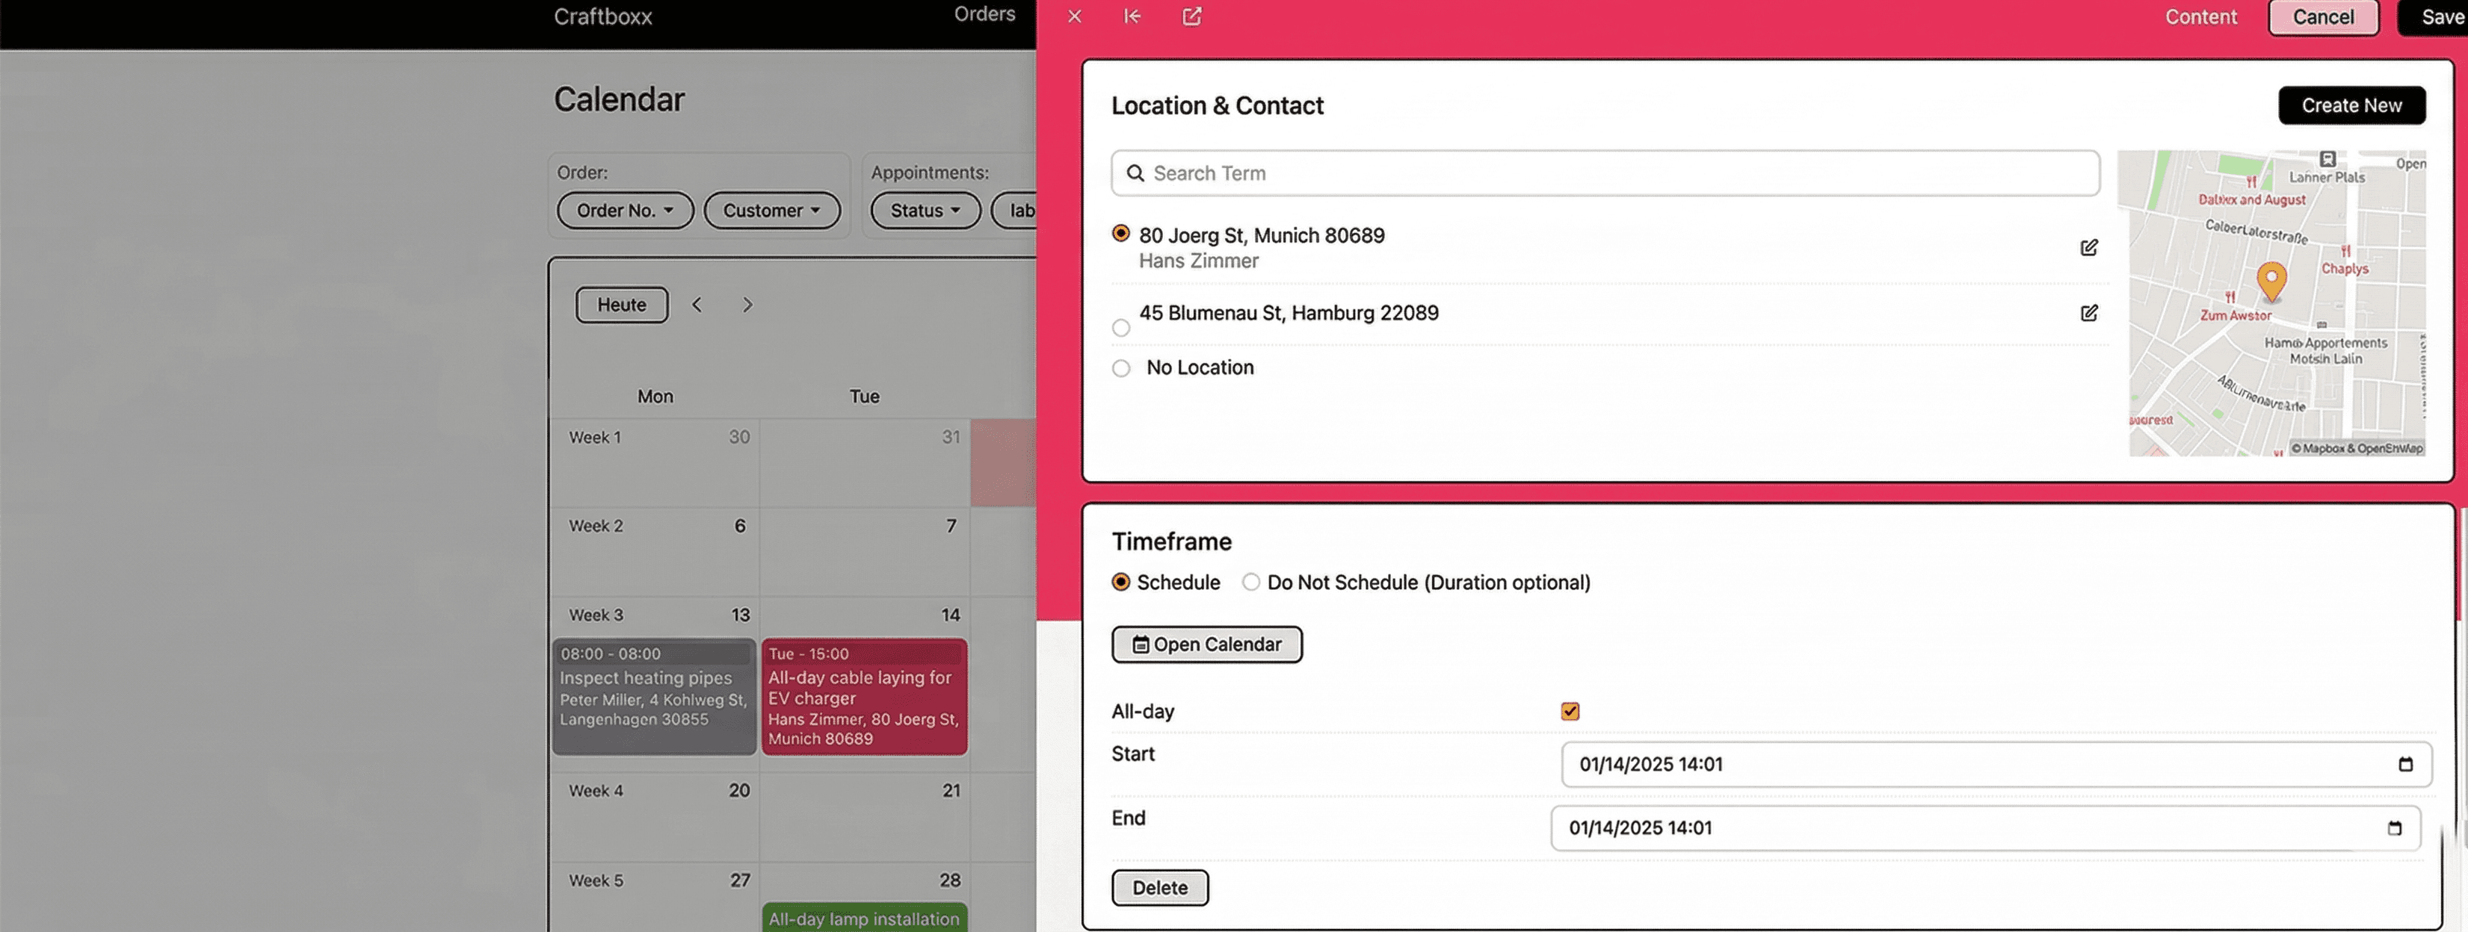Go to previous calendar period arrow
The image size is (2468, 932).
697,305
